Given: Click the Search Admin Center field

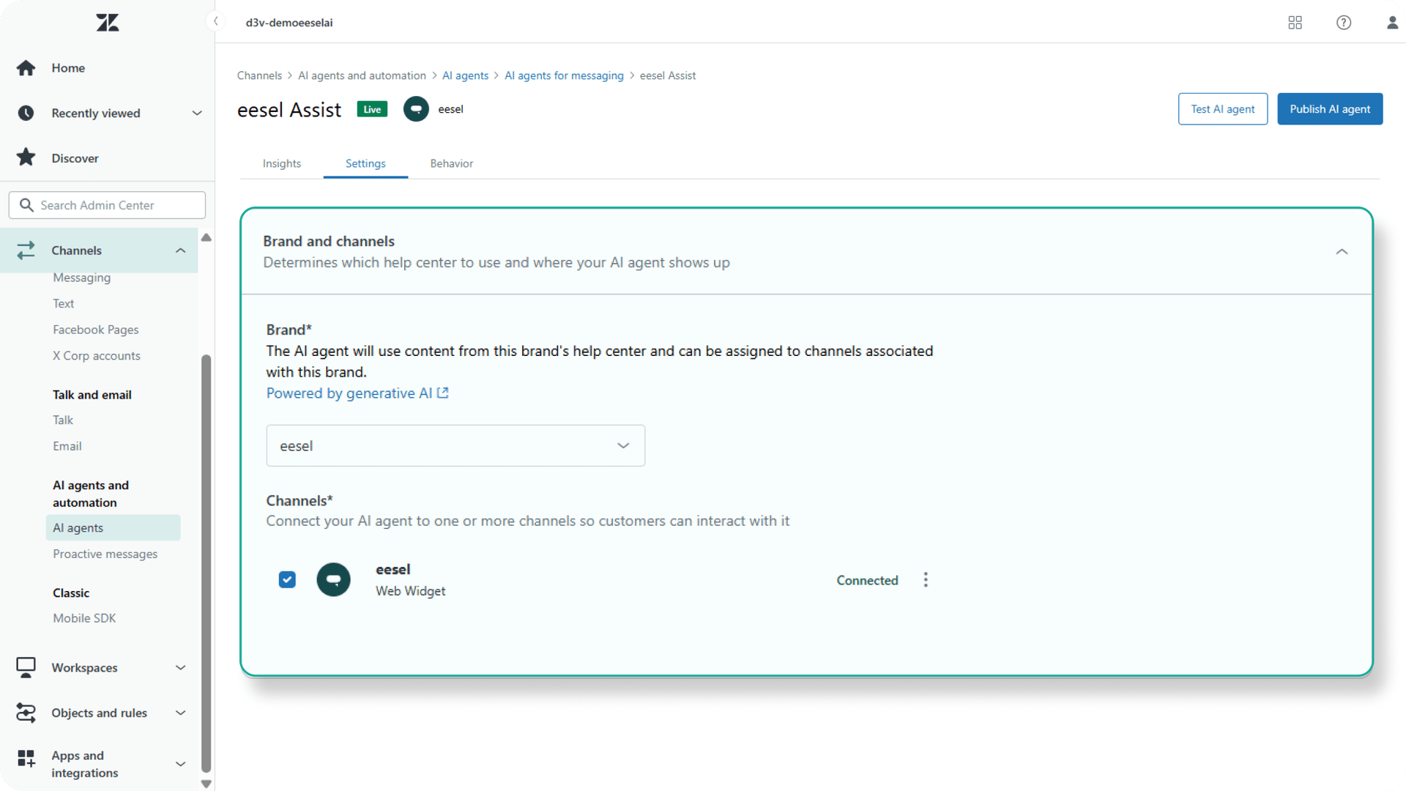Looking at the screenshot, I should [x=107, y=205].
